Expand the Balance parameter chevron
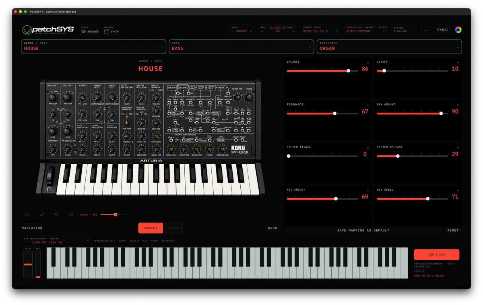 (368, 62)
